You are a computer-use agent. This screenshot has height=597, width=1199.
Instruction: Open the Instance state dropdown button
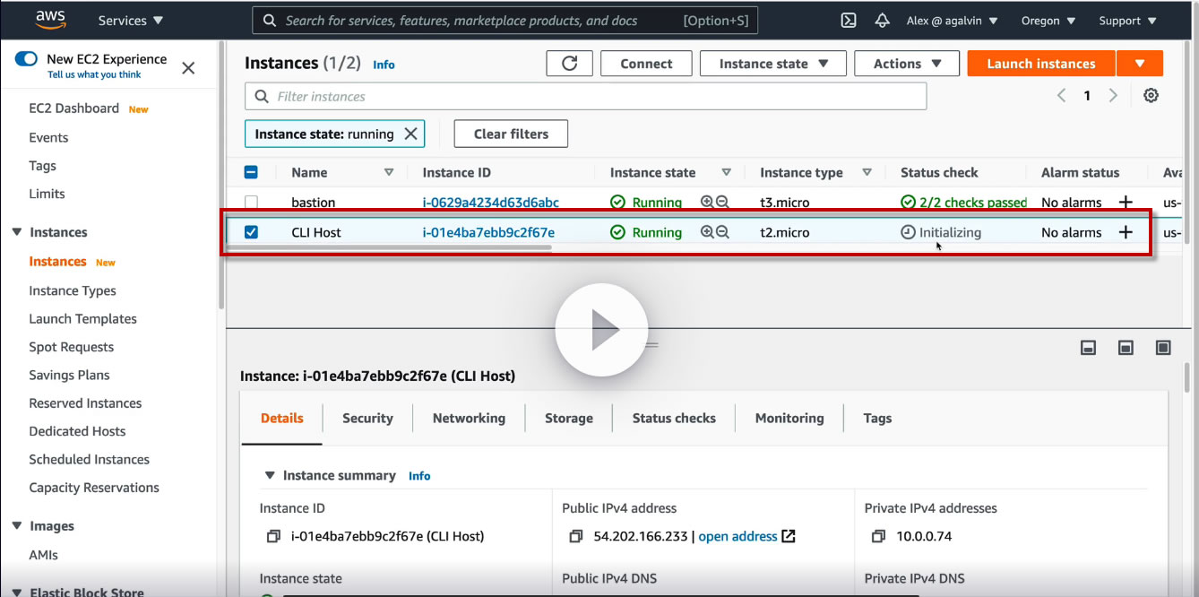pyautogui.click(x=773, y=64)
